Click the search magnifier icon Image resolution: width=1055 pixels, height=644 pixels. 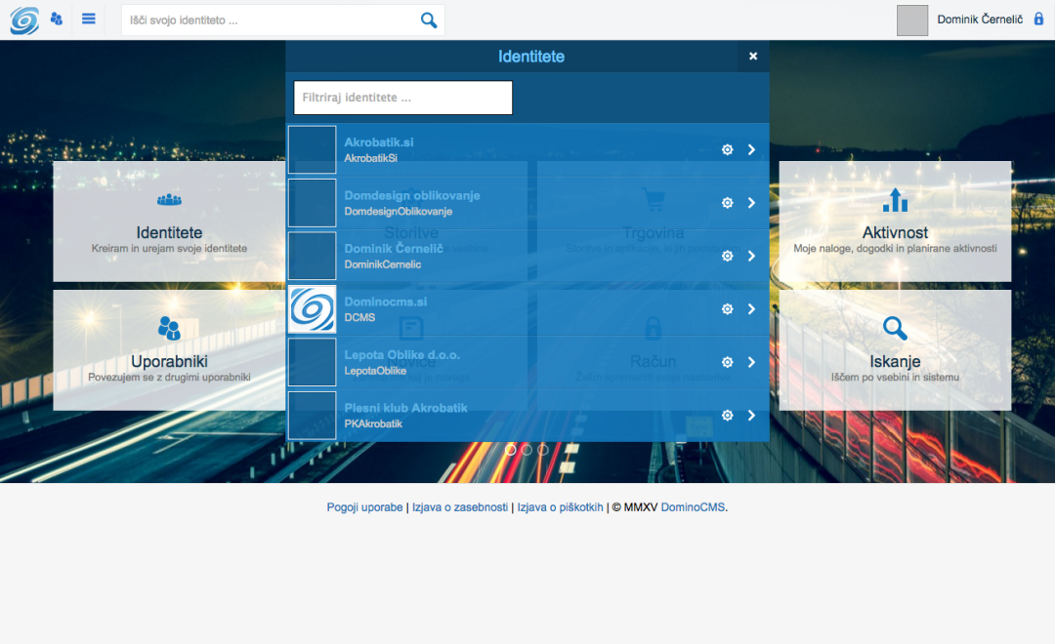428,20
